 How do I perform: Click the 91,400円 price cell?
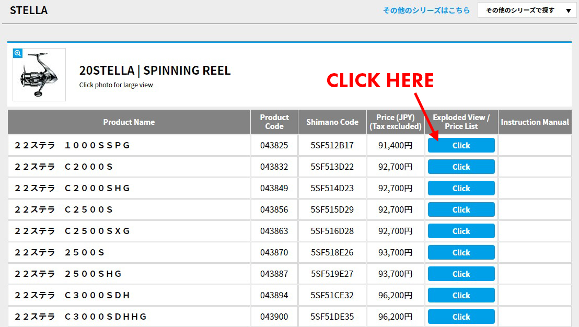395,145
